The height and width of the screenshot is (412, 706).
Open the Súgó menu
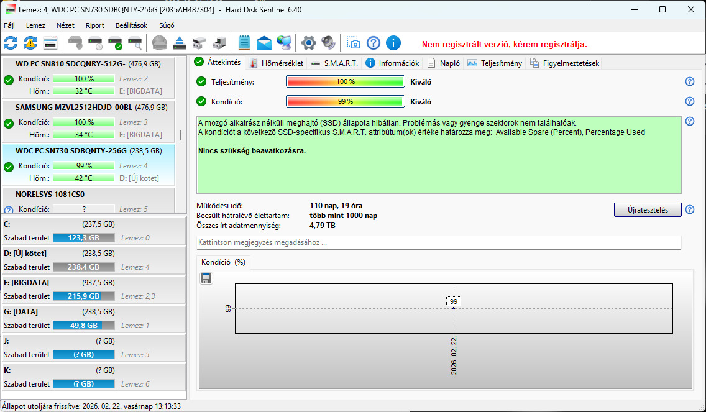coord(167,25)
